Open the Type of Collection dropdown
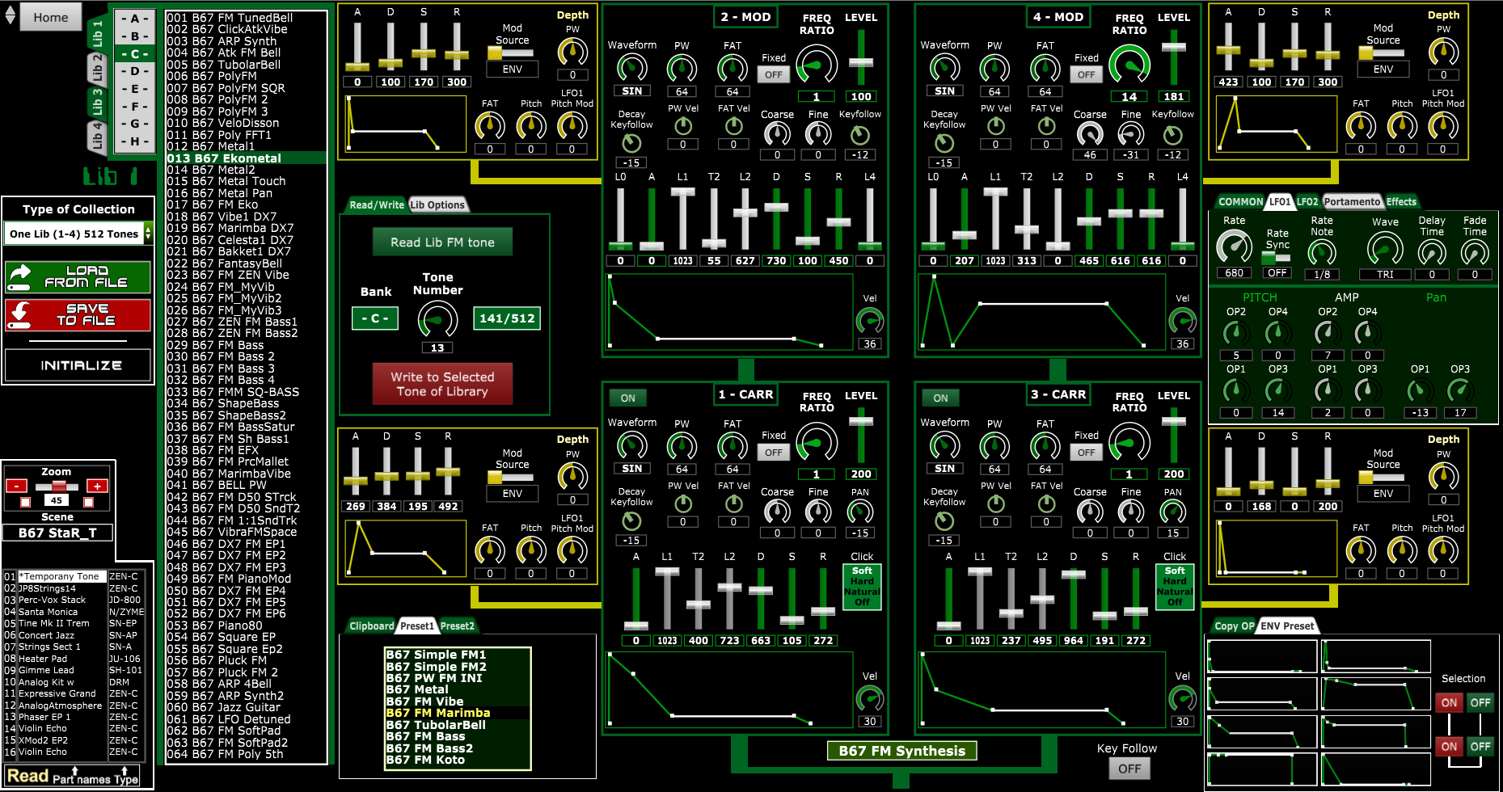The width and height of the screenshot is (1503, 792). [x=78, y=234]
